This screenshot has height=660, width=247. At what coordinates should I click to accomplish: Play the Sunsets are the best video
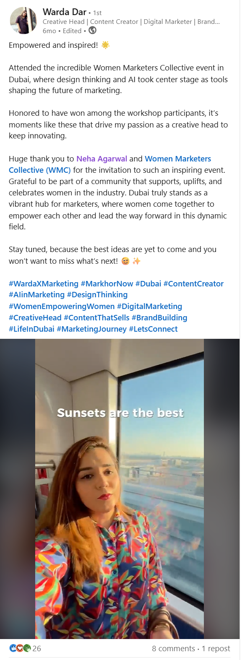pos(120,489)
